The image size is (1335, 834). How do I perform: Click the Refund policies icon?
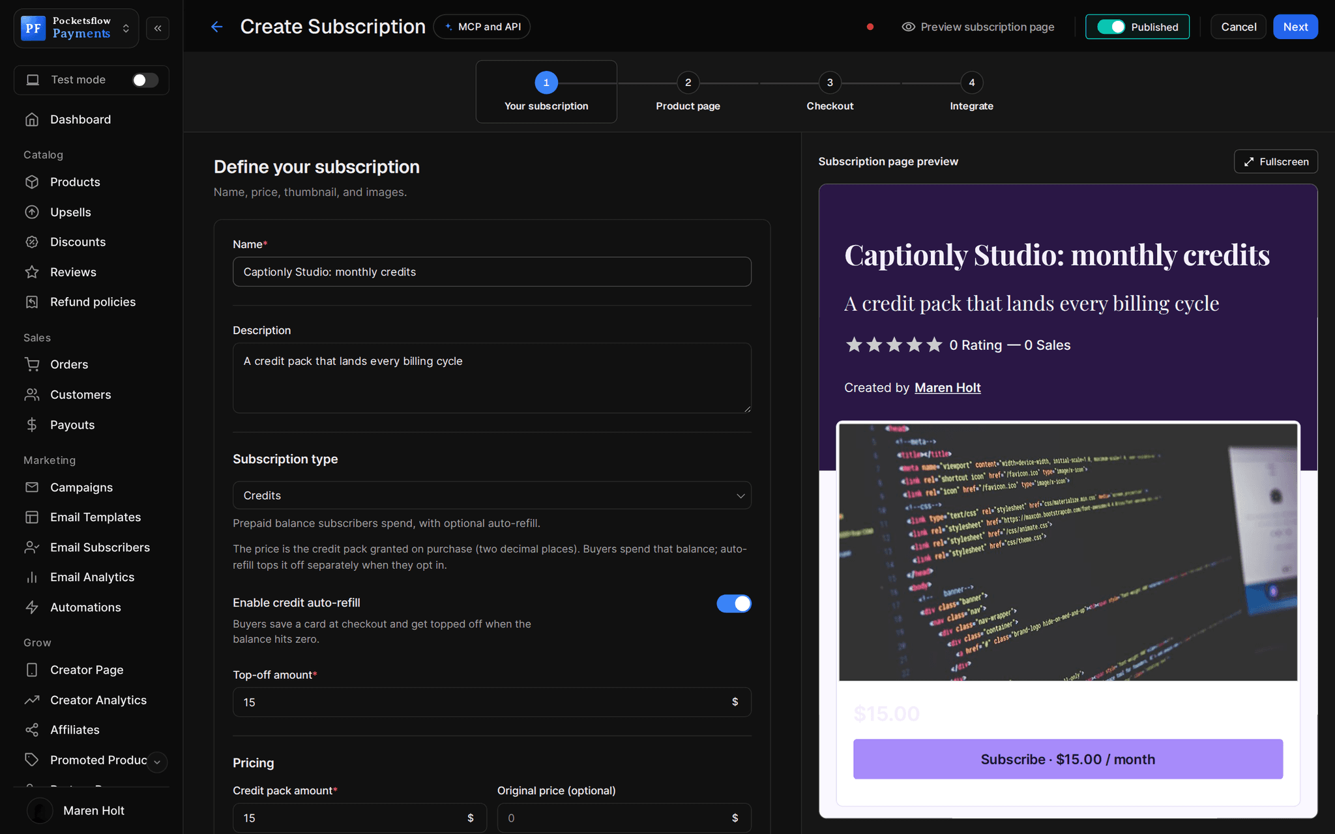pyautogui.click(x=32, y=302)
